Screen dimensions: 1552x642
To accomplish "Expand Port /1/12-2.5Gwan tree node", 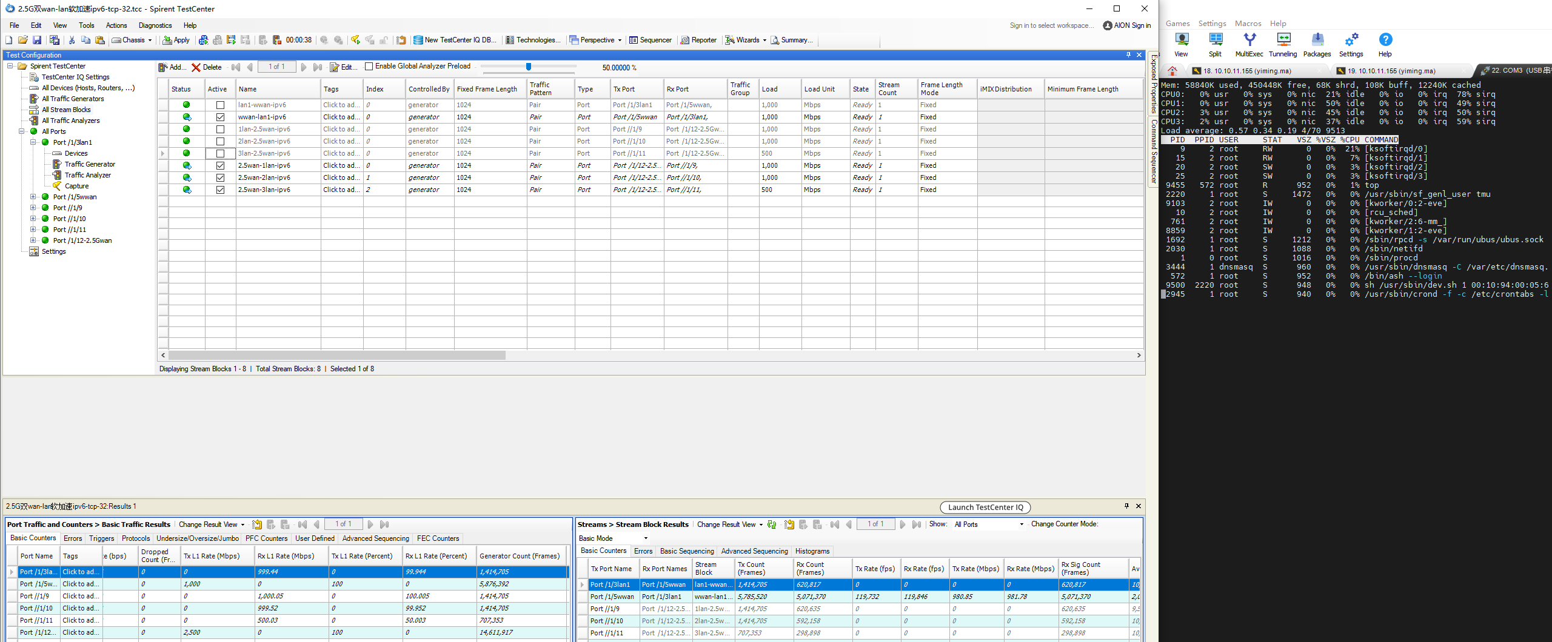I will pyautogui.click(x=33, y=240).
